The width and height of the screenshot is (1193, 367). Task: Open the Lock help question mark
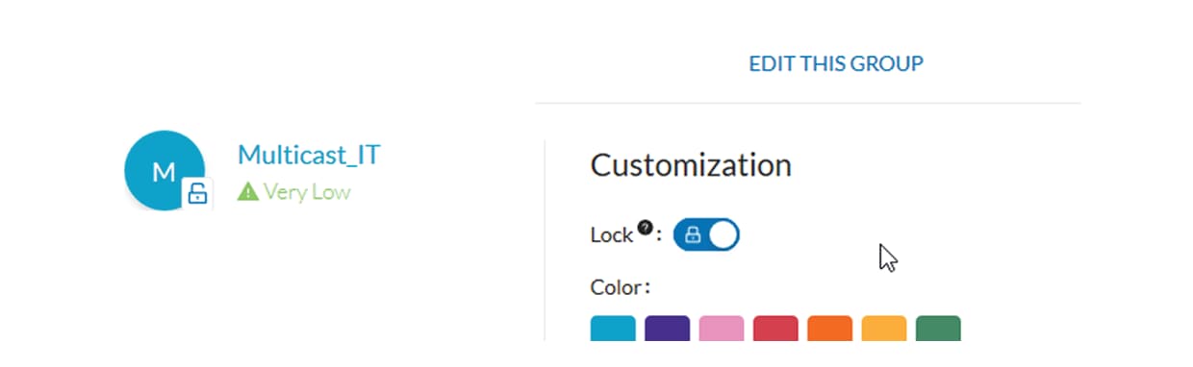point(646,227)
